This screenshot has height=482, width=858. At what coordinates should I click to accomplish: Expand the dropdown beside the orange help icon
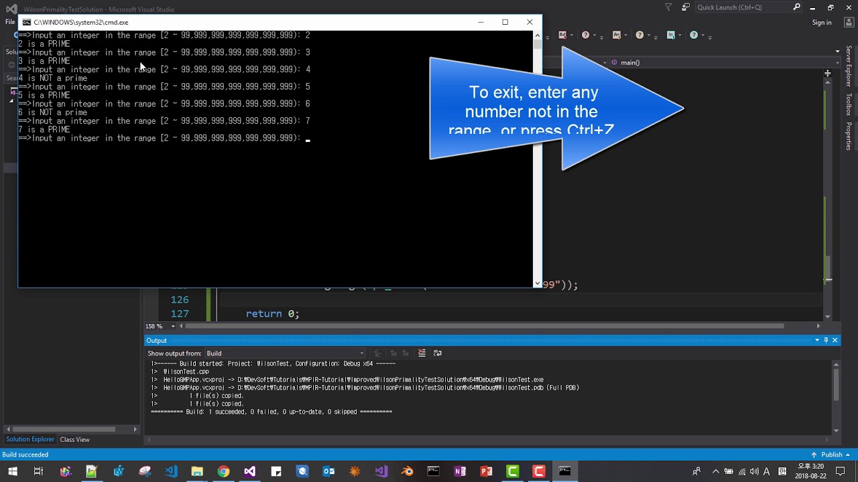coord(650,36)
